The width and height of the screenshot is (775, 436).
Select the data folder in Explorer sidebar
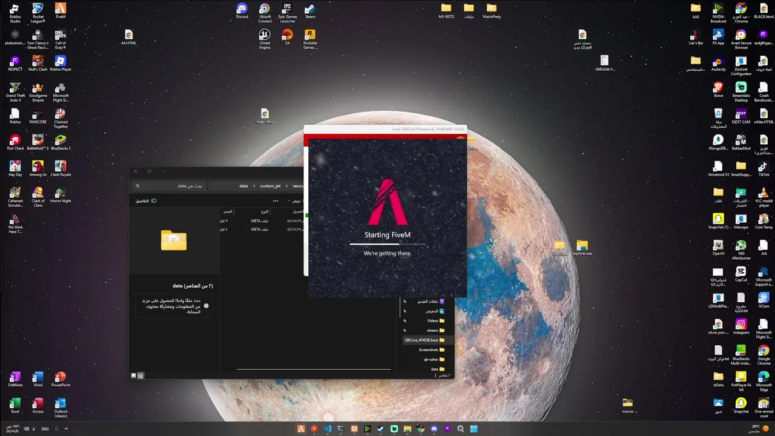pyautogui.click(x=438, y=369)
